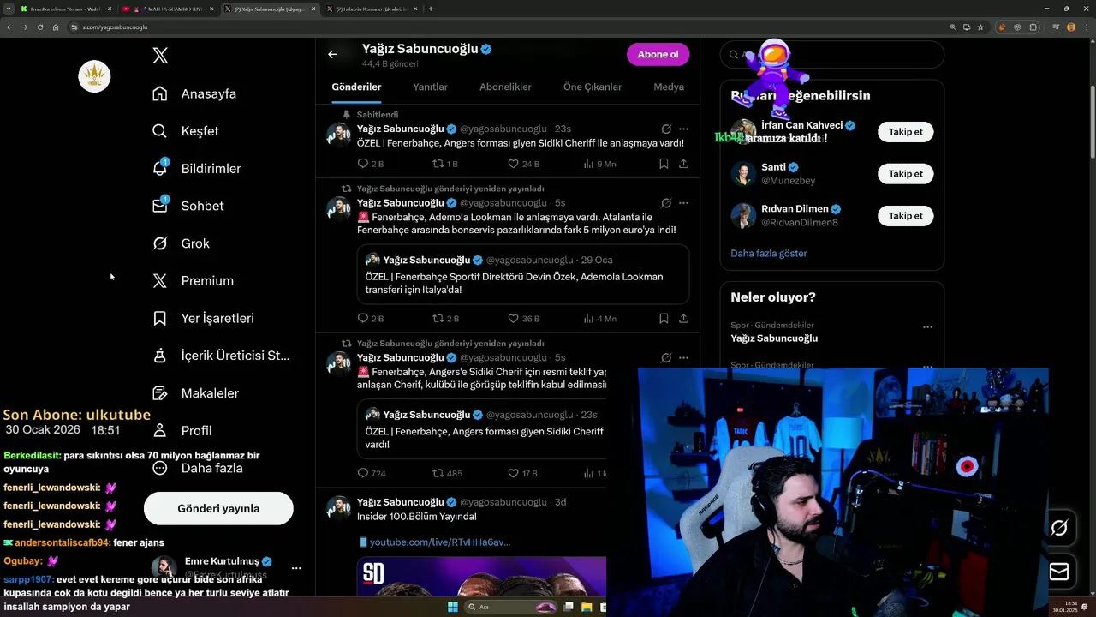1096x617 pixels.
Task: Open Keşfet search page
Action: click(186, 131)
